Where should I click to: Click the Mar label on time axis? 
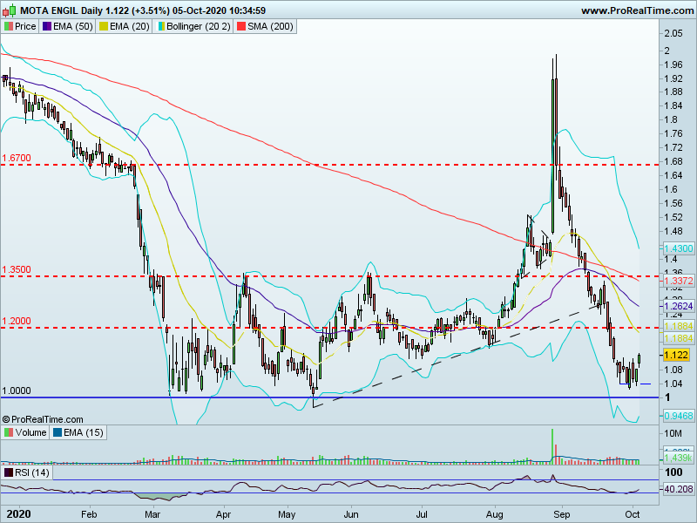pos(152,514)
